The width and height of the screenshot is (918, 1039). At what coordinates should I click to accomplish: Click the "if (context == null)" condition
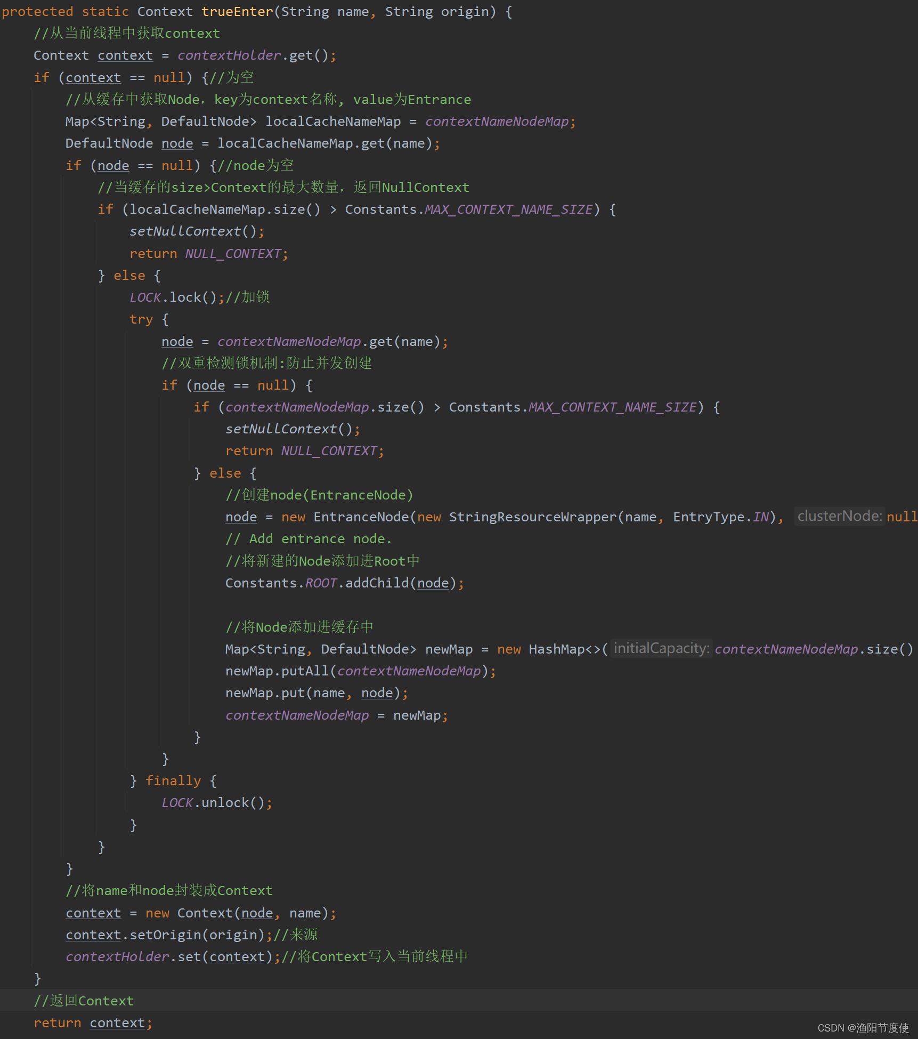(113, 78)
